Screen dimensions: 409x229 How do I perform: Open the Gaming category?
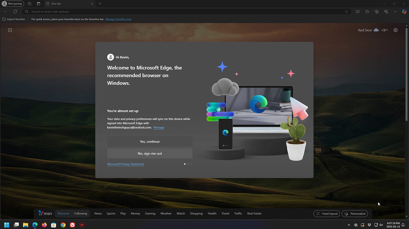tap(150, 213)
